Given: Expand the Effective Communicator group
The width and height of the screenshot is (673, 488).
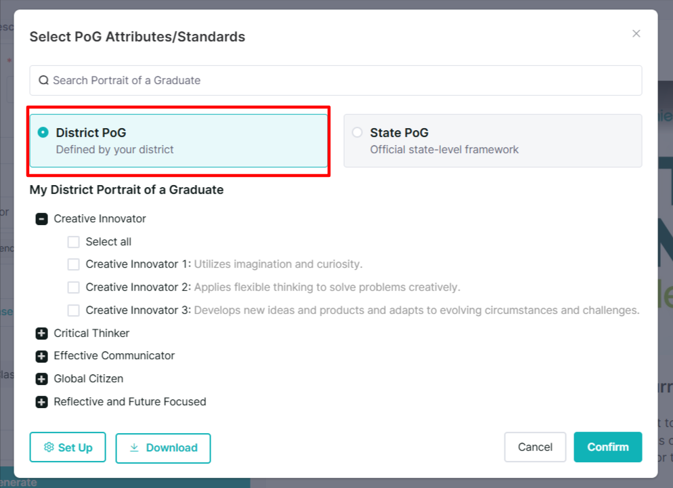Looking at the screenshot, I should point(41,356).
